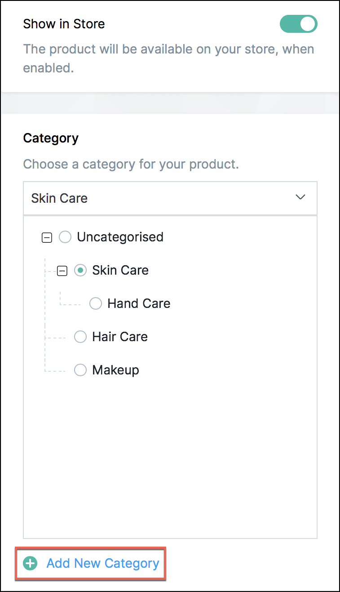Click the chevron arrow in Skin Care dropdown

click(300, 197)
